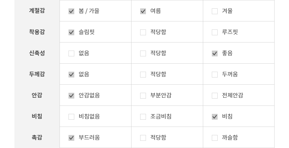Check 적당함 in the 착용감 row

[x=143, y=33]
